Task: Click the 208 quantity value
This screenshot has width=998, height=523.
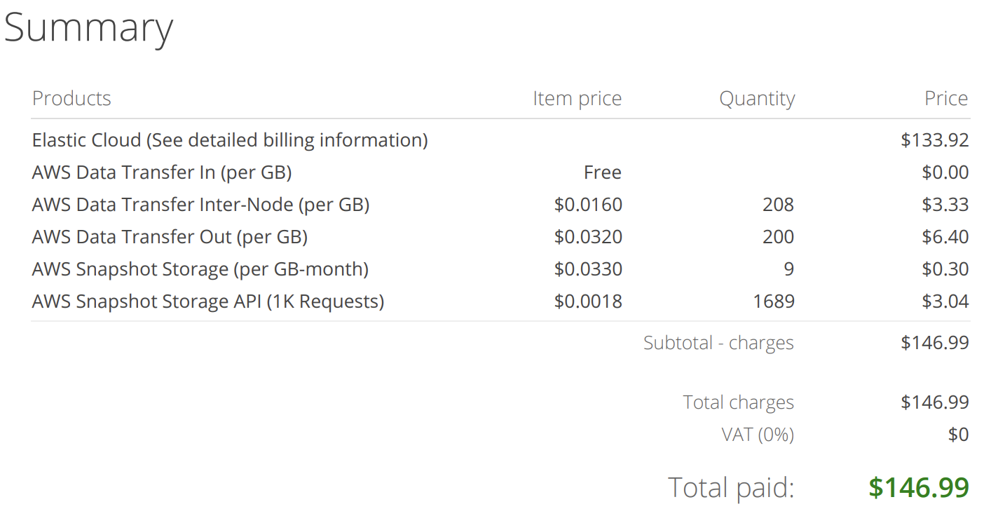Action: point(778,205)
